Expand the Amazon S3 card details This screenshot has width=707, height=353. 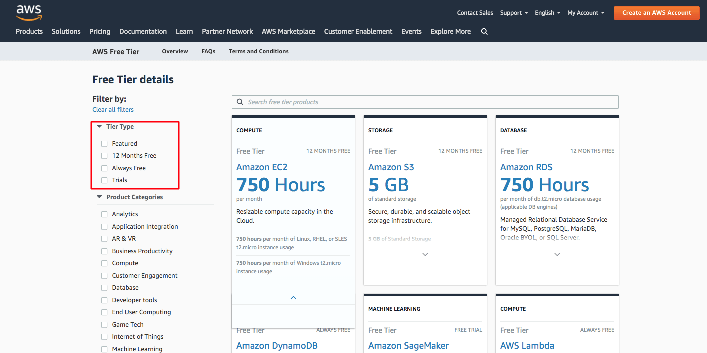[x=425, y=254]
